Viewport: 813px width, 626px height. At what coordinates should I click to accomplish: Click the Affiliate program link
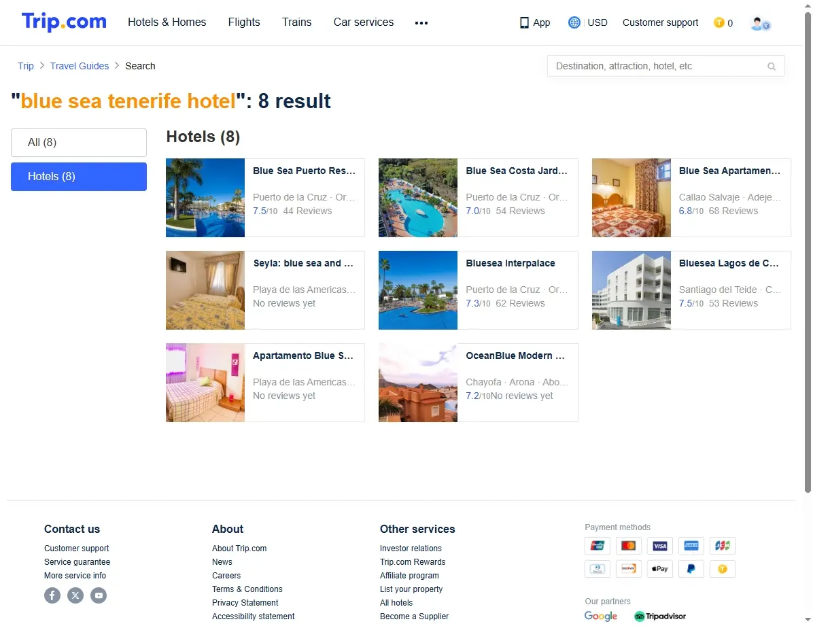click(x=409, y=575)
